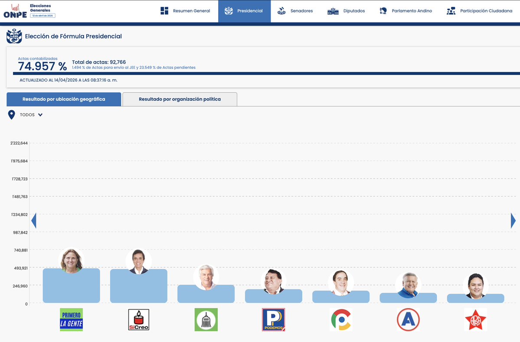Open Participación Ciudadana tab
This screenshot has height=342, width=520.
click(480, 11)
